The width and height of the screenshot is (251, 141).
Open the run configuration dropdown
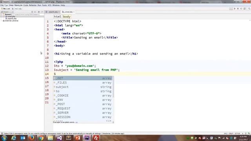pos(231,9)
